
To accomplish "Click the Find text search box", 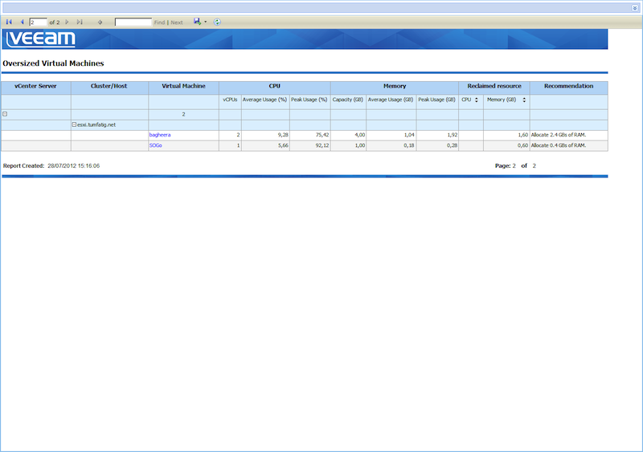I will [133, 22].
